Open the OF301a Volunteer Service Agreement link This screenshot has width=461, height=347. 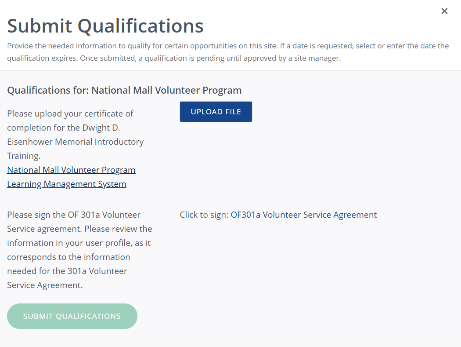pos(303,215)
